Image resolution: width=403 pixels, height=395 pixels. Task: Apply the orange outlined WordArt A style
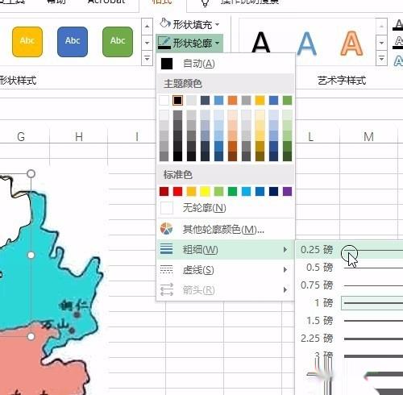pos(351,43)
